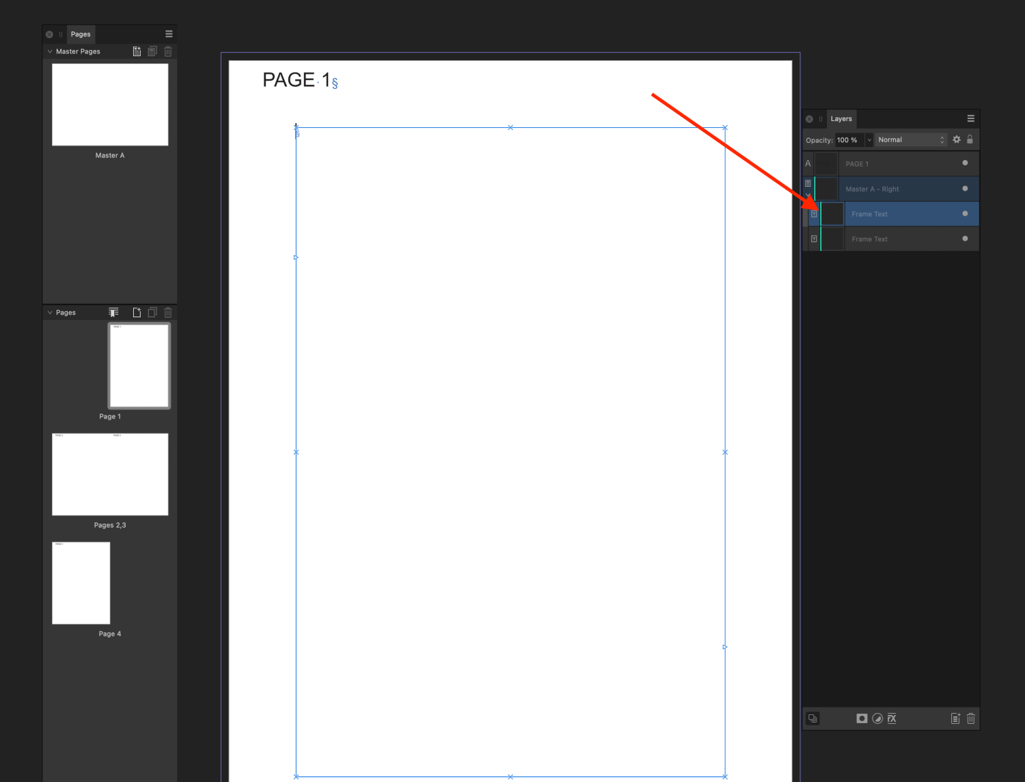Click the Mask Layer icon
This screenshot has width=1025, height=782.
pyautogui.click(x=862, y=718)
